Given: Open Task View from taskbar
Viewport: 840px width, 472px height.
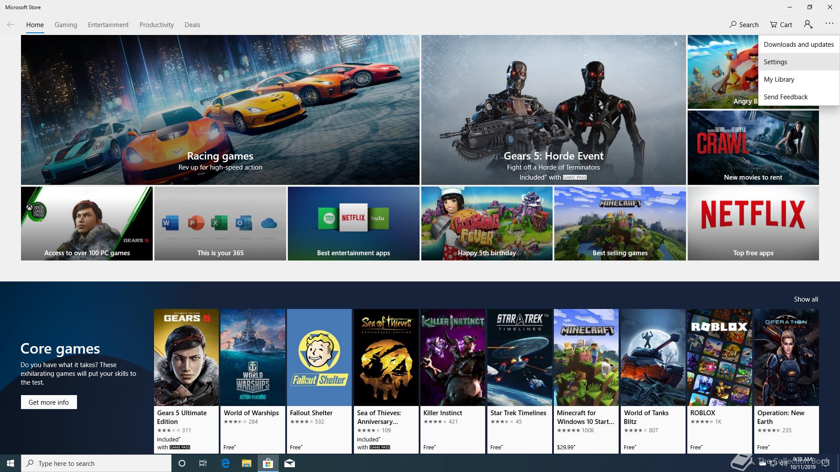Looking at the screenshot, I should [x=203, y=463].
